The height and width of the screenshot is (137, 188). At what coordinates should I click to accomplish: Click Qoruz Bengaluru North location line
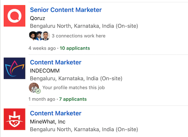tap(84, 26)
